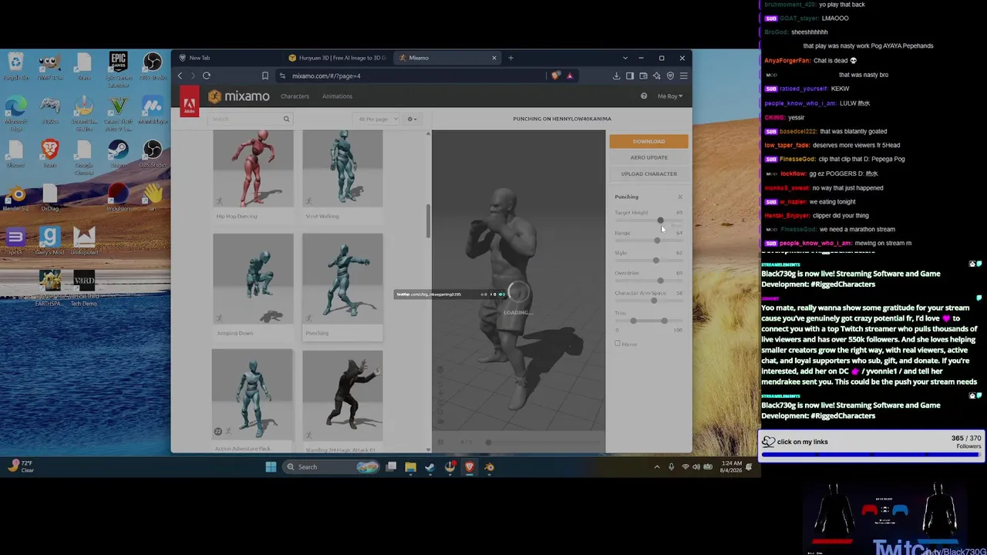This screenshot has height=555, width=987.
Task: Click the Overdrive slider handle
Action: tap(660, 281)
